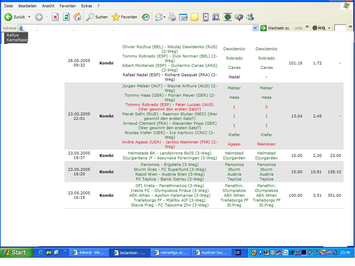Open the history clock icon
This screenshot has height=266, width=355.
tap(146, 17)
